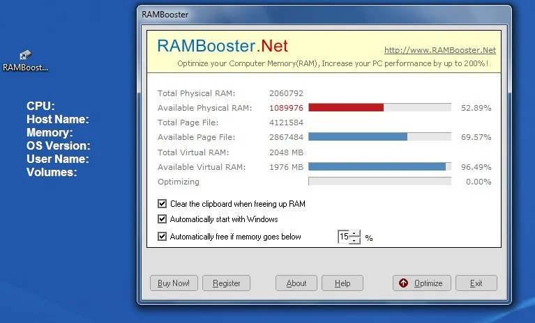
Task: Click the Total Virtual RAM: label
Action: click(193, 152)
